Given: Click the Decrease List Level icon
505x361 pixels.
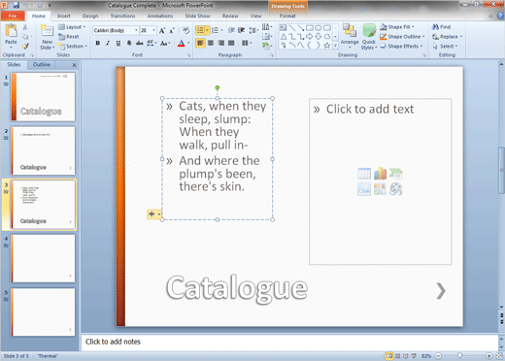Looking at the screenshot, I should click(x=231, y=30).
